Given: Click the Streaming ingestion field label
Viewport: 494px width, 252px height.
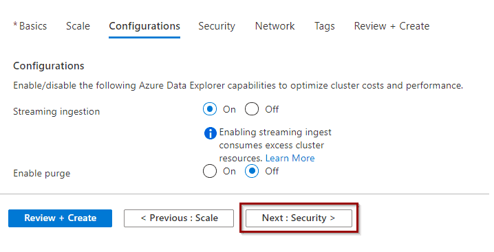Looking at the screenshot, I should pyautogui.click(x=56, y=112).
